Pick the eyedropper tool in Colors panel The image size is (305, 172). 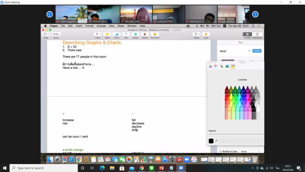[216, 141]
